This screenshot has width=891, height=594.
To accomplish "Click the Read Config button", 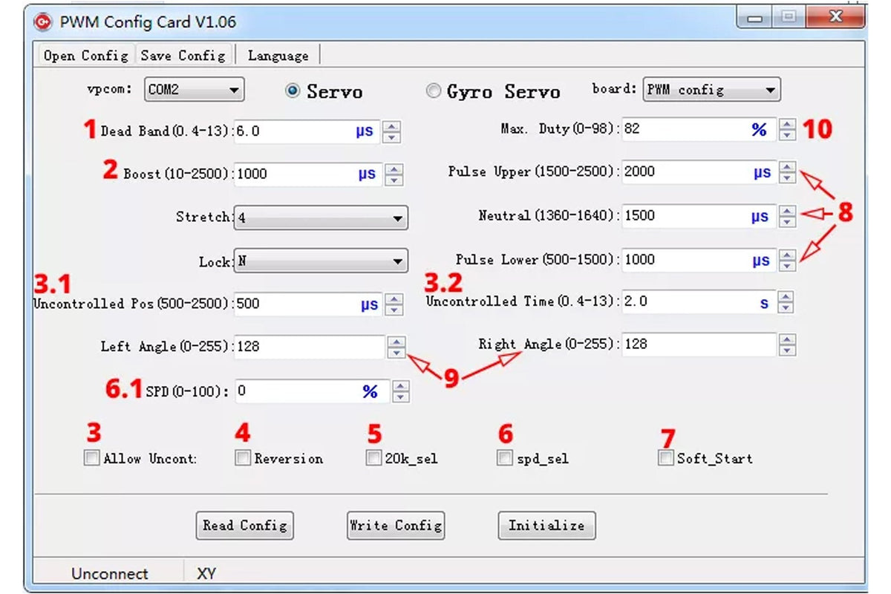I will pos(244,526).
